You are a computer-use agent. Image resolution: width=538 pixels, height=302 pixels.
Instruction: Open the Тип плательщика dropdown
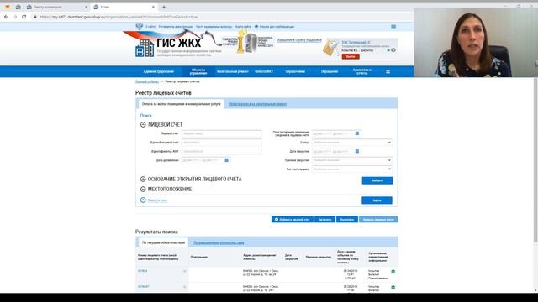pyautogui.click(x=351, y=169)
